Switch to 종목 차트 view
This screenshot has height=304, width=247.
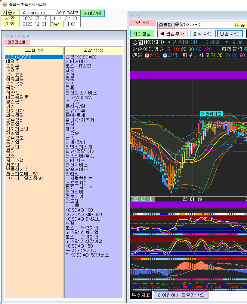click(202, 34)
